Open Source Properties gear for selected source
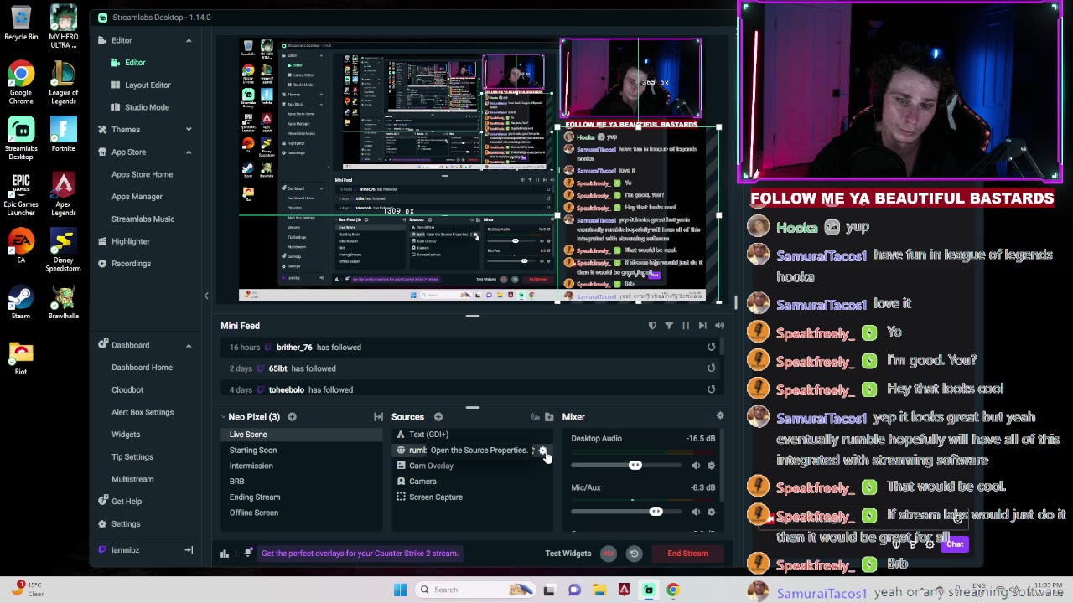The height and width of the screenshot is (603, 1073). pos(542,451)
